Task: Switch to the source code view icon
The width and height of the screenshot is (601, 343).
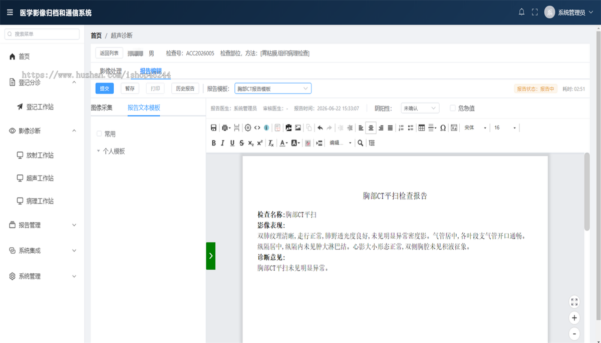Action: 257,128
